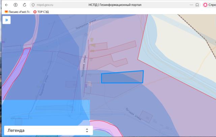Open the site protection shield icon
Viewport: 216px width, 137px height.
click(33, 5)
